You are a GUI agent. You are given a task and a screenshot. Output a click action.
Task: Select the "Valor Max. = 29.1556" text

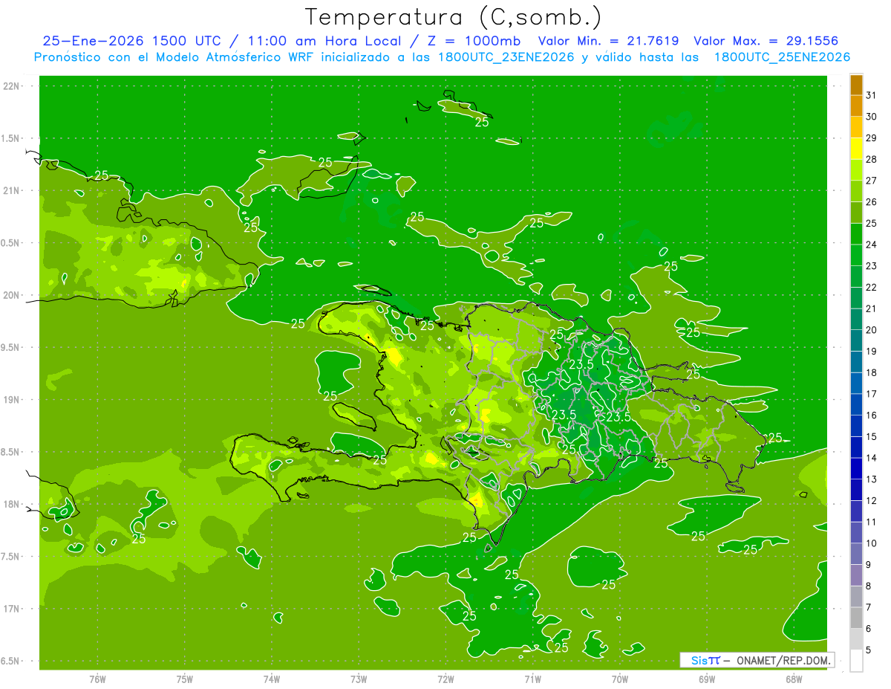(x=766, y=41)
